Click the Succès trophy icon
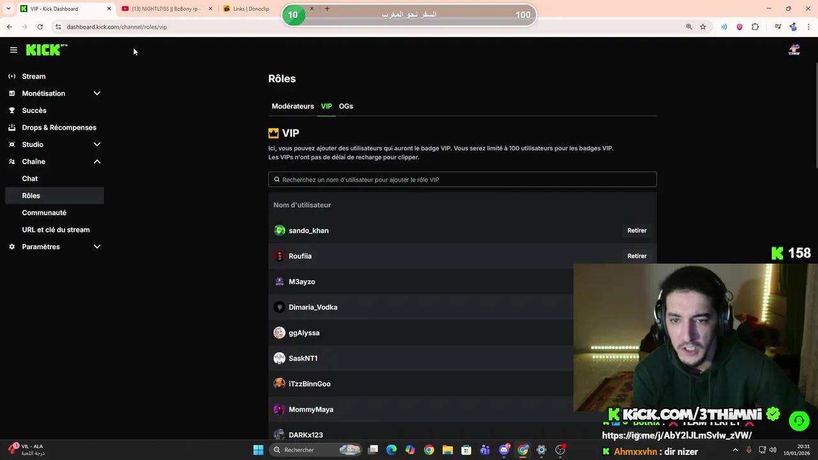Image resolution: width=818 pixels, height=460 pixels. (x=12, y=111)
